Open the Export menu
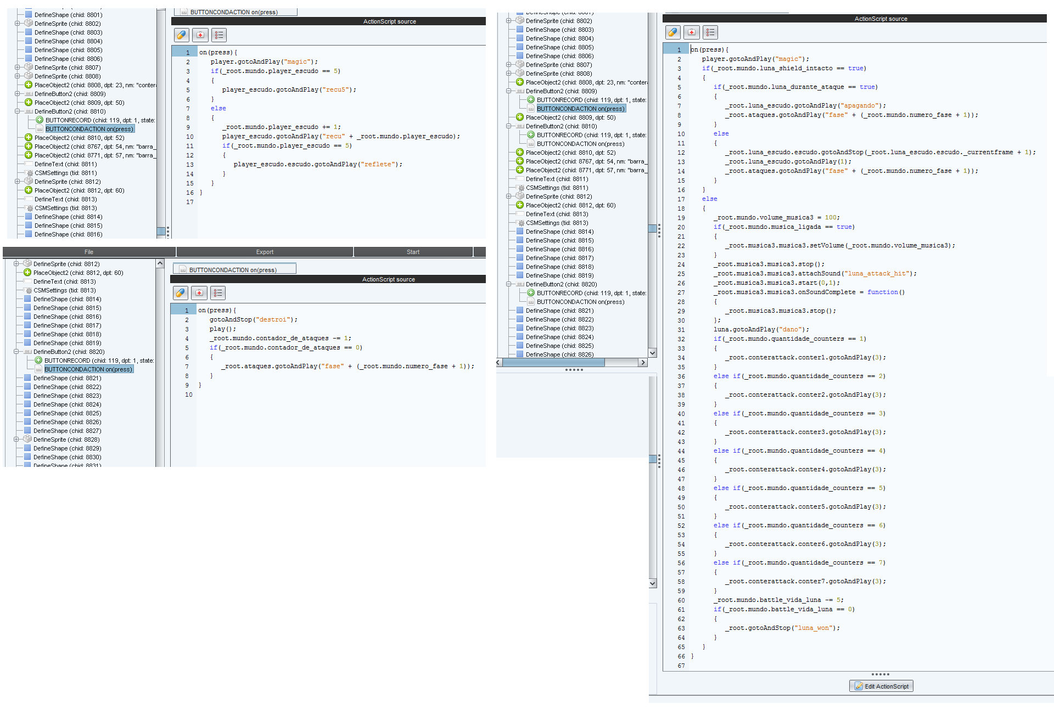This screenshot has height=710, width=1054. click(x=265, y=252)
